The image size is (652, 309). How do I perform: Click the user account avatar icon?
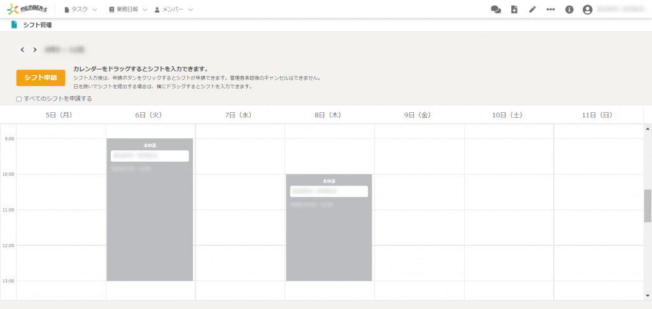(x=587, y=10)
